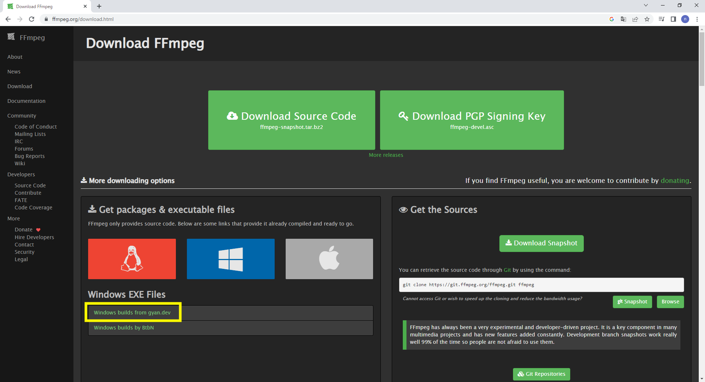This screenshot has height=382, width=705.
Task: Expand the tab search chevron
Action: click(646, 6)
